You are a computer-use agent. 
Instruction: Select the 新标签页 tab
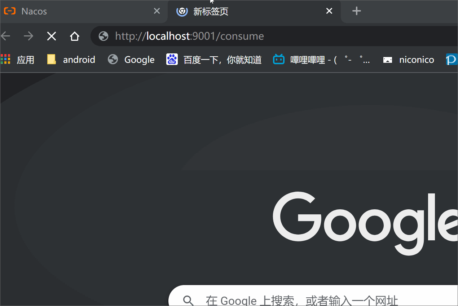pyautogui.click(x=254, y=11)
